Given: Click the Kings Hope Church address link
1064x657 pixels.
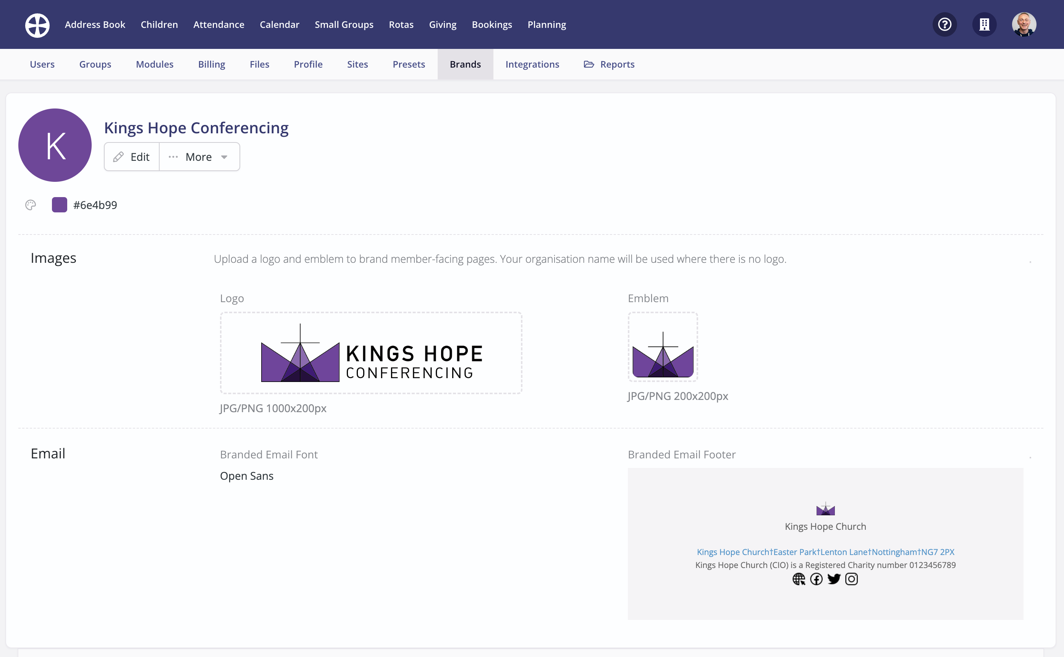Looking at the screenshot, I should click(825, 552).
